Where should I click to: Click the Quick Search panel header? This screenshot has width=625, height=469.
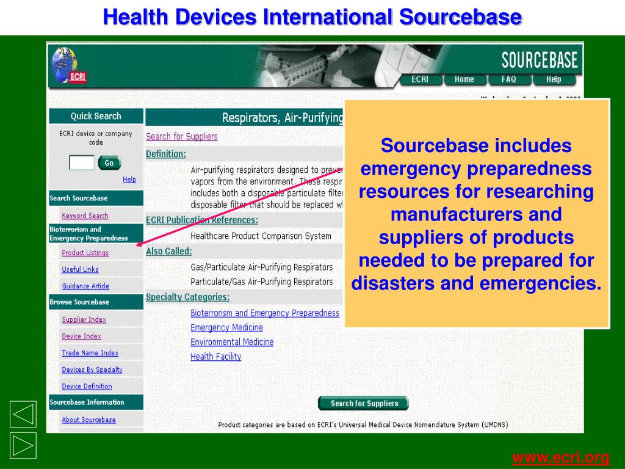click(96, 116)
